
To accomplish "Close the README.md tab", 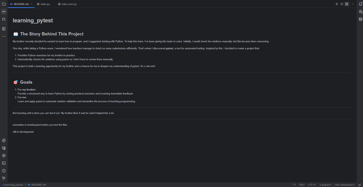I will (x=32, y=4).
